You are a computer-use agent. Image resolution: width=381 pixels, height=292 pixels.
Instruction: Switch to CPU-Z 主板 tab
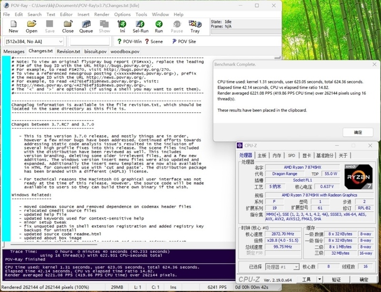point(261,155)
